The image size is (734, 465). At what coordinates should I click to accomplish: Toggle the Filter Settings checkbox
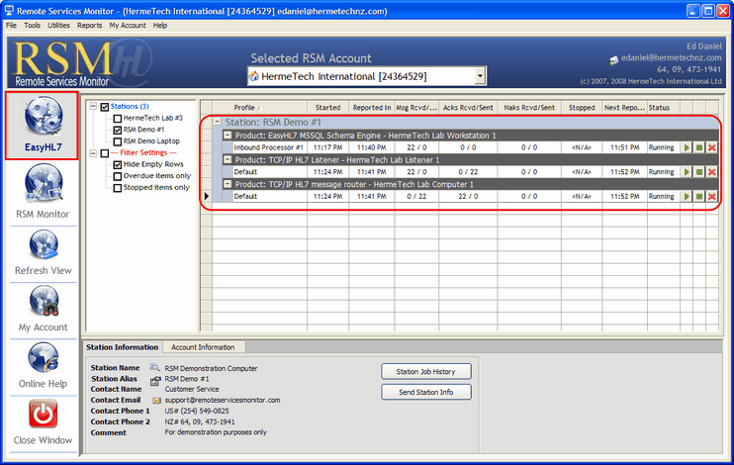point(105,153)
